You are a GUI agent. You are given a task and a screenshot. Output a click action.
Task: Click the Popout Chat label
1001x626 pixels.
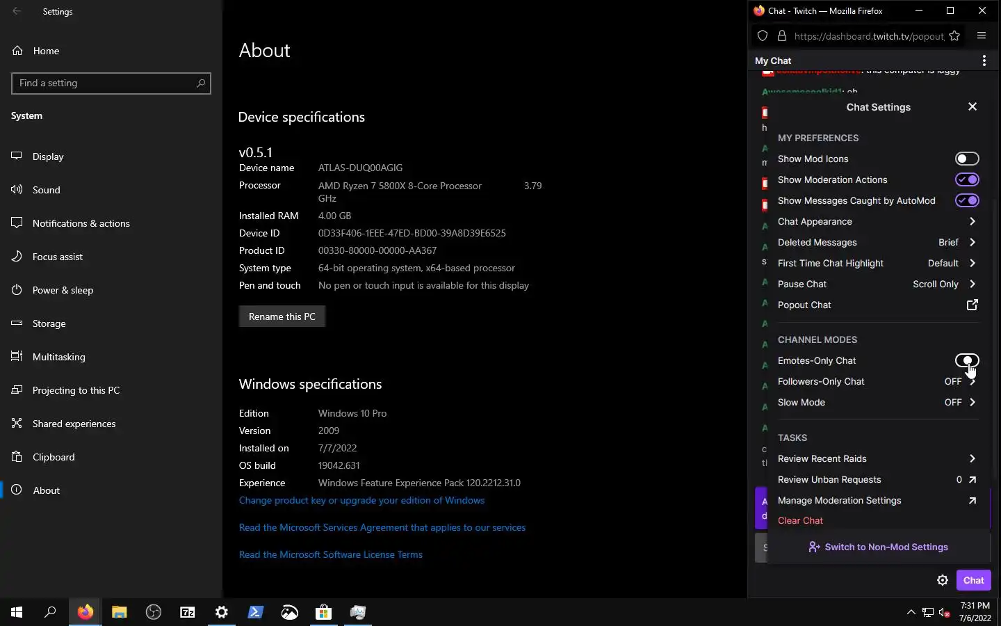click(x=804, y=305)
